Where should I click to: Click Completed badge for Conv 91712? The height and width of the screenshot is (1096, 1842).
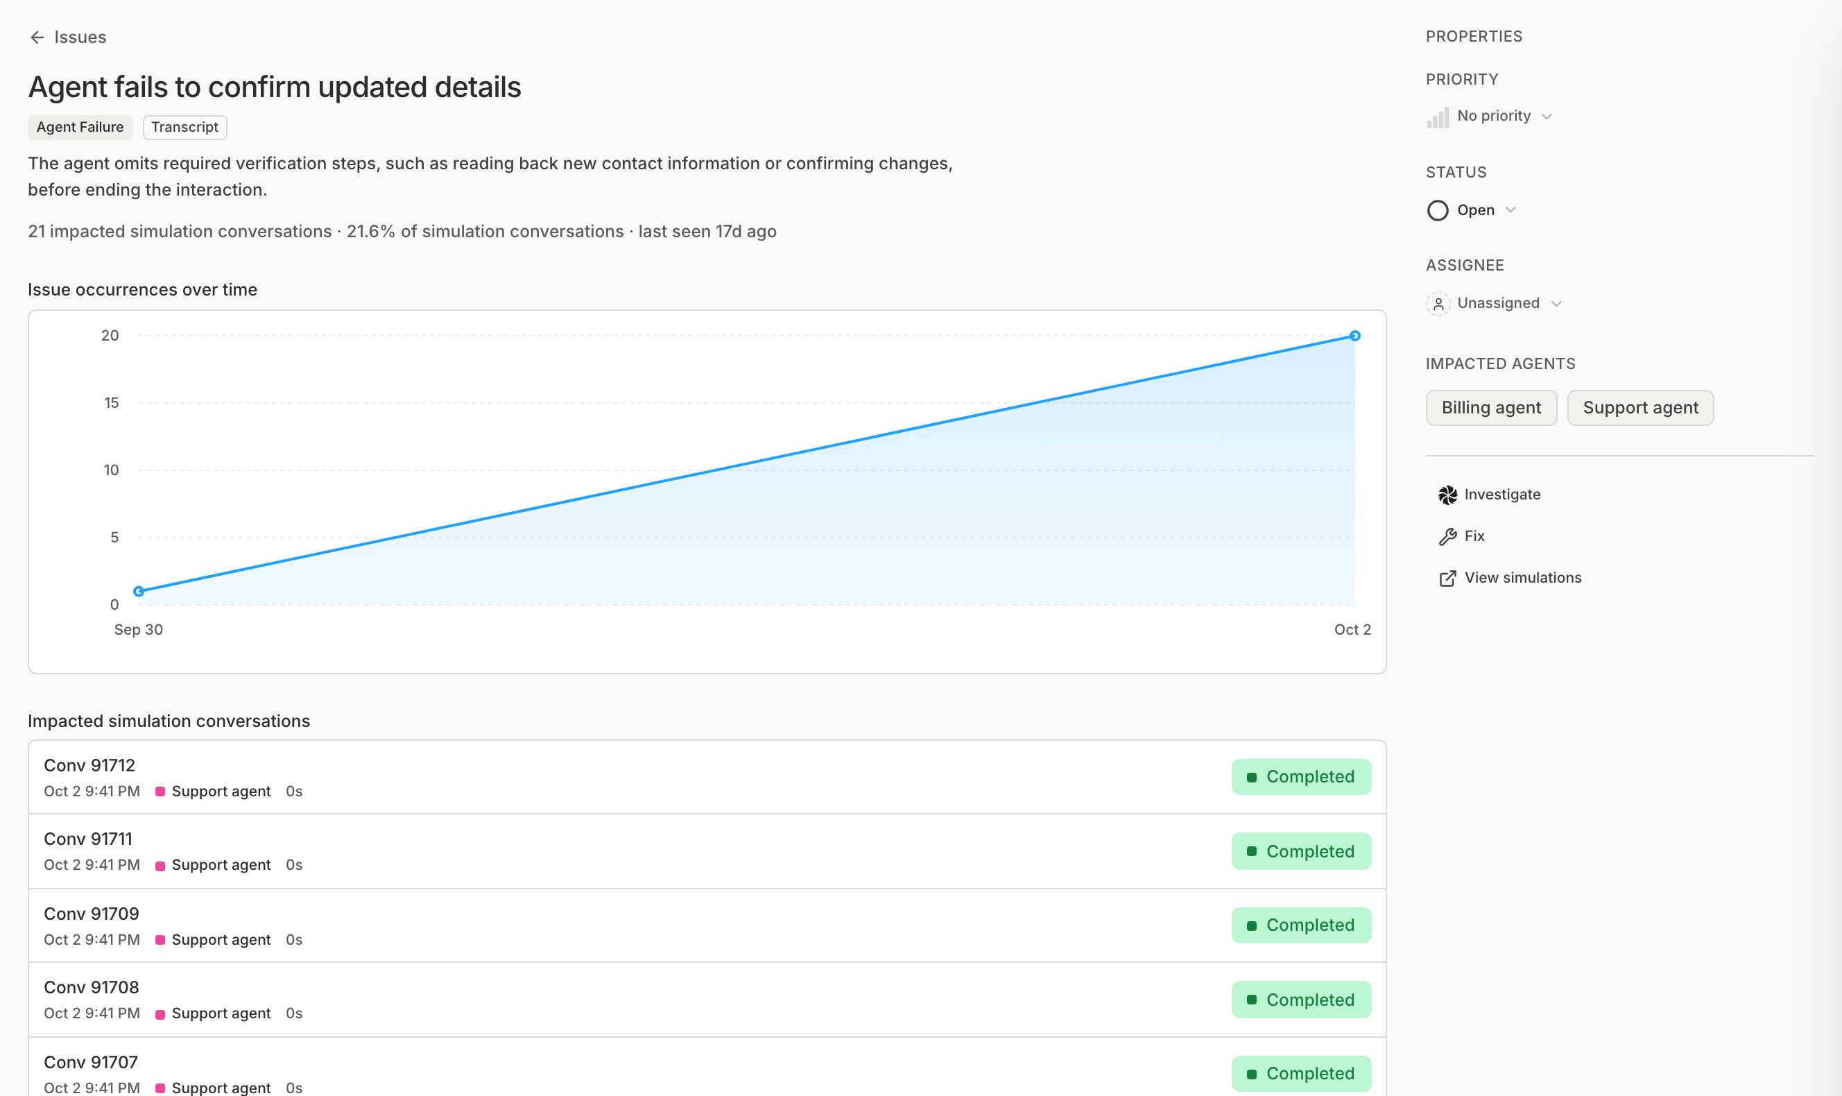[x=1301, y=777]
